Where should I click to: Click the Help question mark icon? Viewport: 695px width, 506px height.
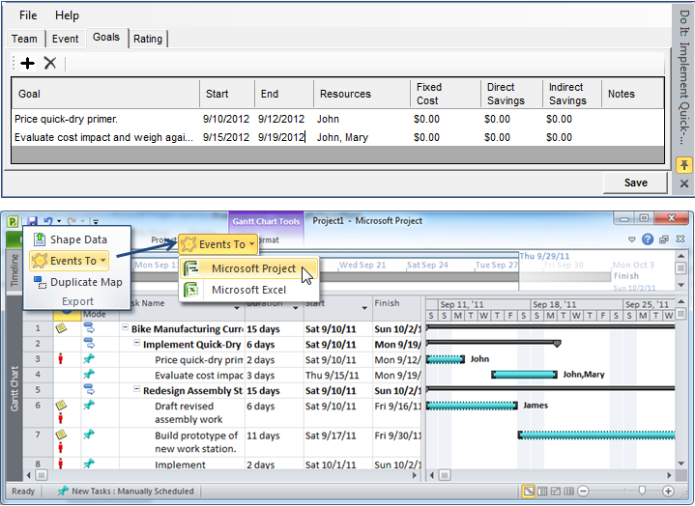(648, 239)
